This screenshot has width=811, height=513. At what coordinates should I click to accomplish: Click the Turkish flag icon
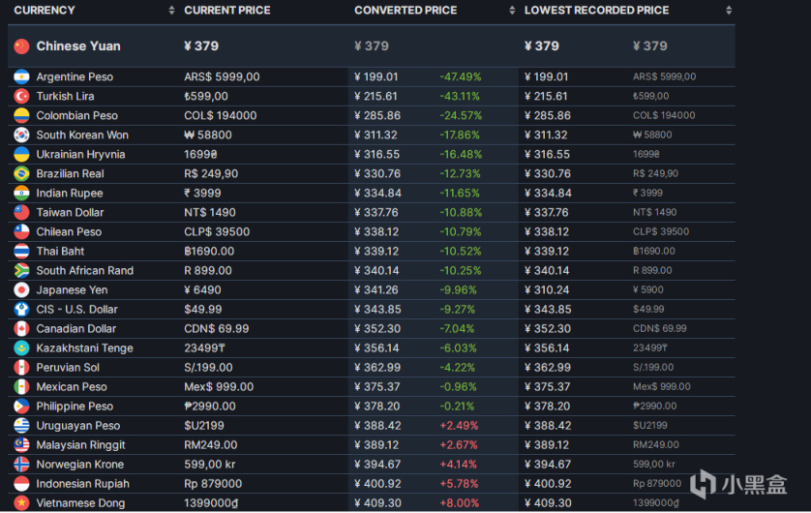(x=21, y=97)
